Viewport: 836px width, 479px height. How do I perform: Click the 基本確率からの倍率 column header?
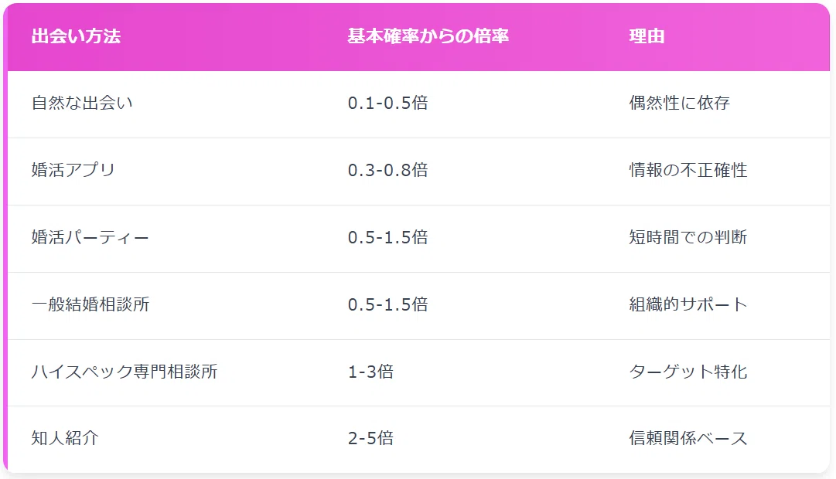tap(428, 36)
